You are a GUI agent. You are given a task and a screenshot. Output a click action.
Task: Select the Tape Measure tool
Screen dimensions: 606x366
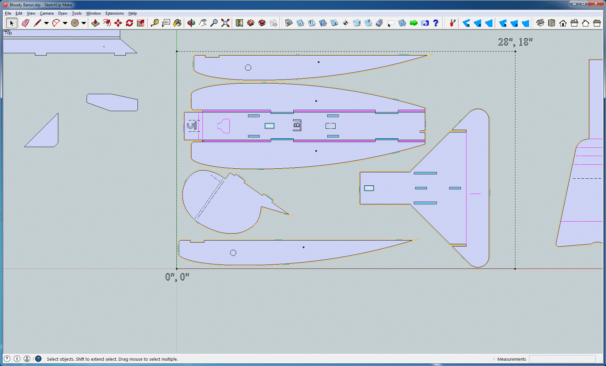point(154,23)
